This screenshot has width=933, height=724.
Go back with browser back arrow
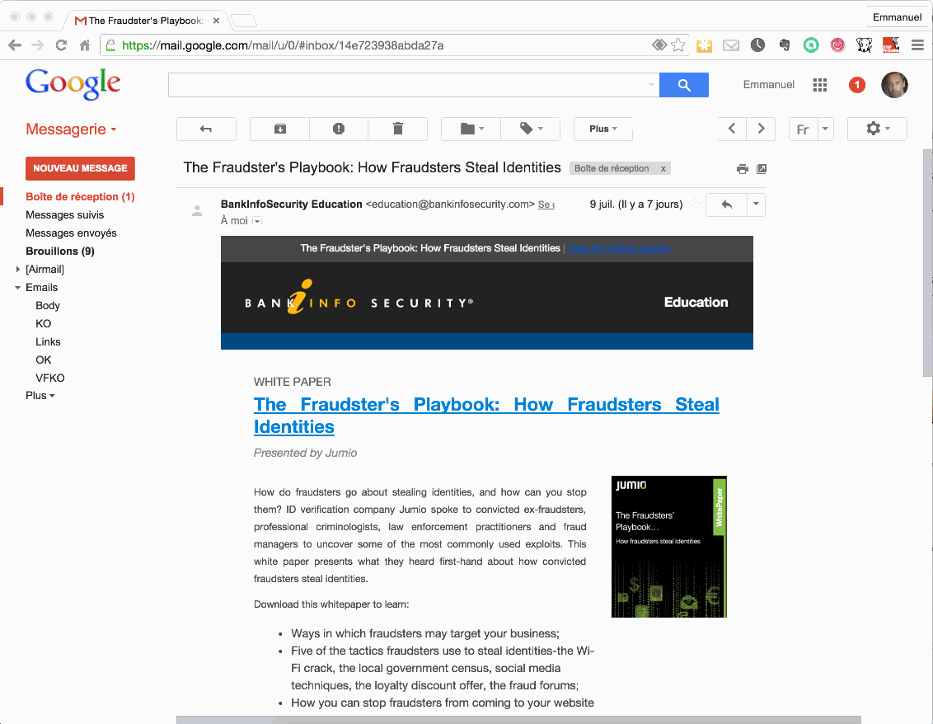click(x=15, y=45)
